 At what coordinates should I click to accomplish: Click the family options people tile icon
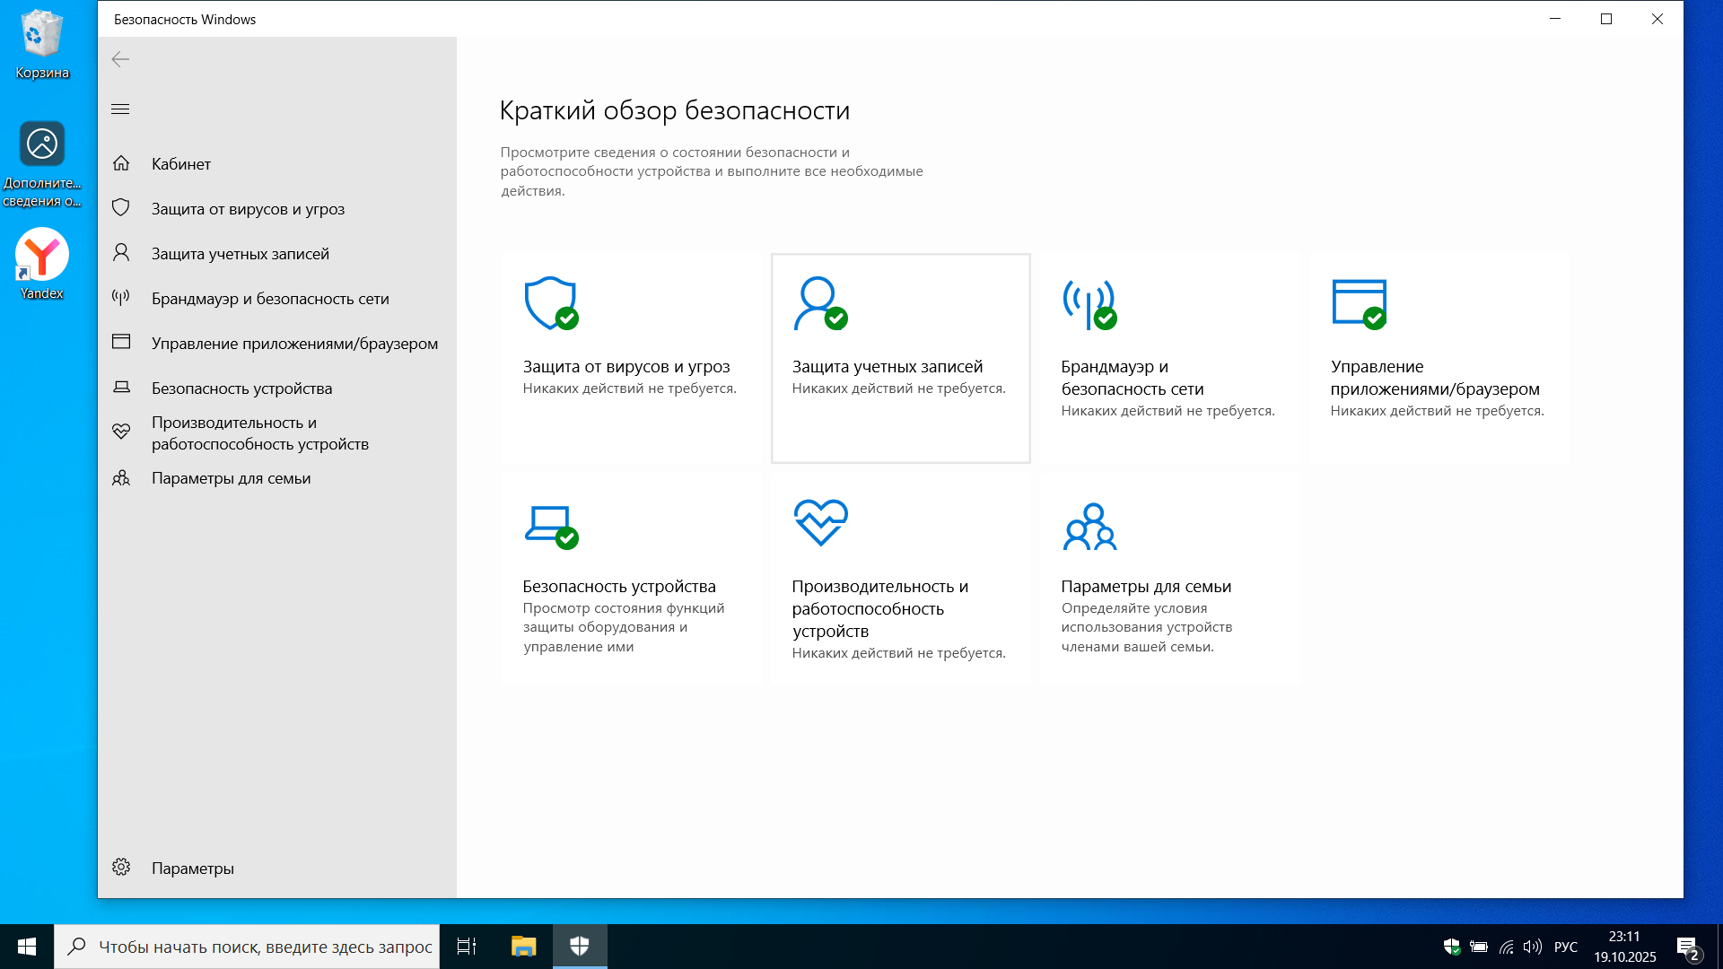coord(1089,527)
